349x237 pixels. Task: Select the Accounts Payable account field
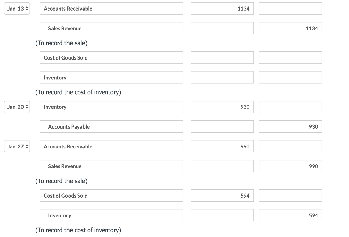point(111,126)
